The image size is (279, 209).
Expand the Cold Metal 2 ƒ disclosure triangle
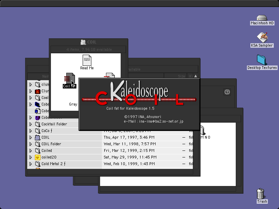click(x=31, y=164)
